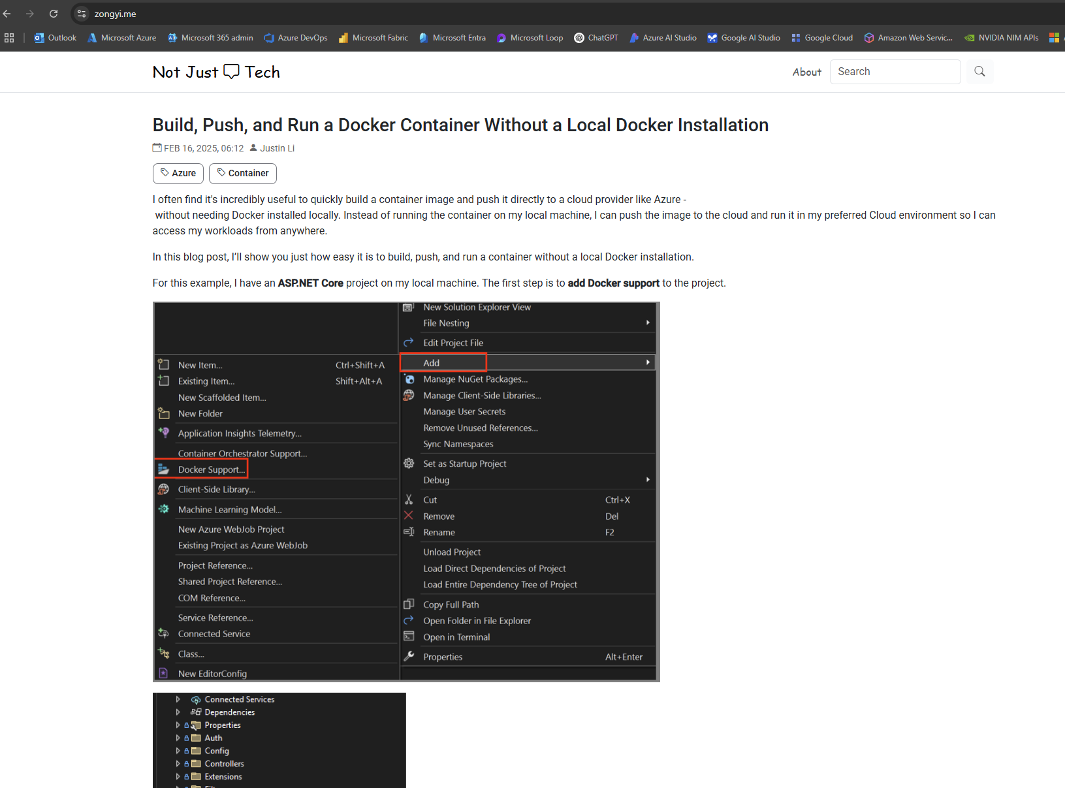The width and height of the screenshot is (1065, 788).
Task: Open the Microsoft Azure bookmark
Action: tap(122, 38)
